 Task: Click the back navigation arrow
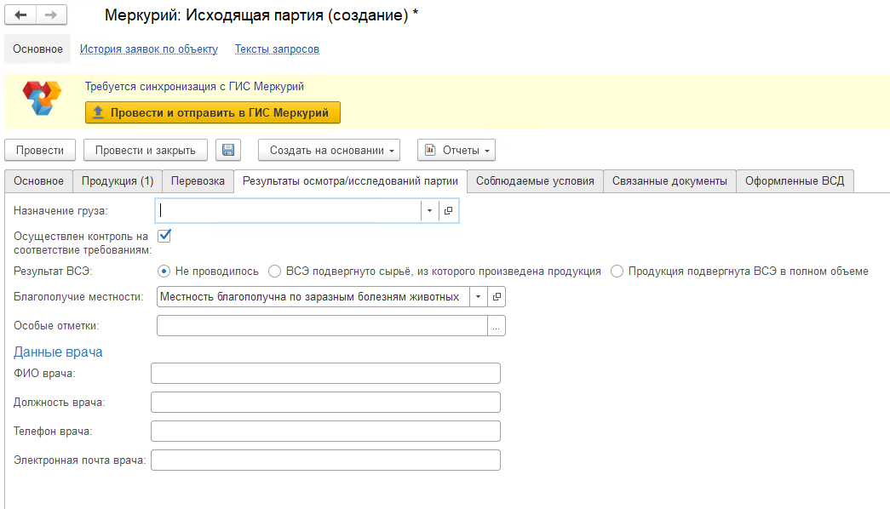click(21, 15)
